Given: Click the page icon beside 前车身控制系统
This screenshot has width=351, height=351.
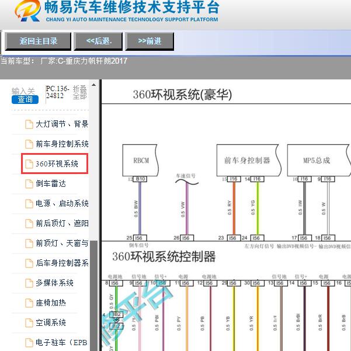Looking at the screenshot, I should 29,144.
